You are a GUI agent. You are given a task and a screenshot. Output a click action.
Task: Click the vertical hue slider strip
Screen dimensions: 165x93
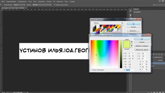(121, 54)
